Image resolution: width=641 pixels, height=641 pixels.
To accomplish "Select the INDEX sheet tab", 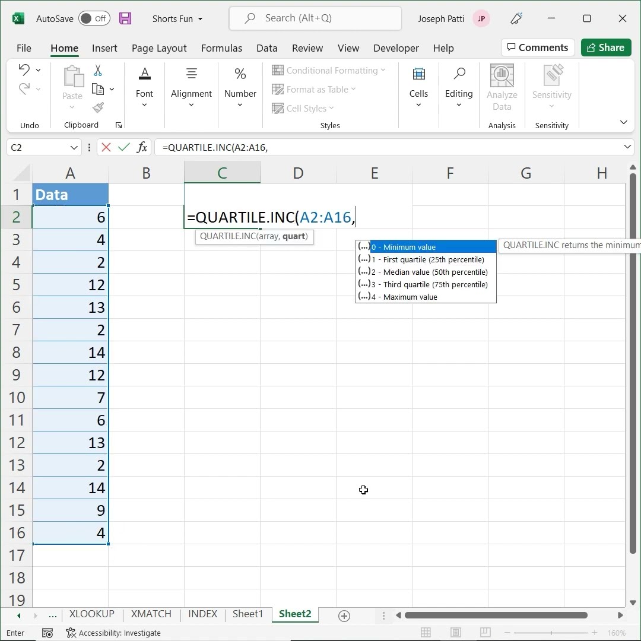I will pyautogui.click(x=203, y=614).
